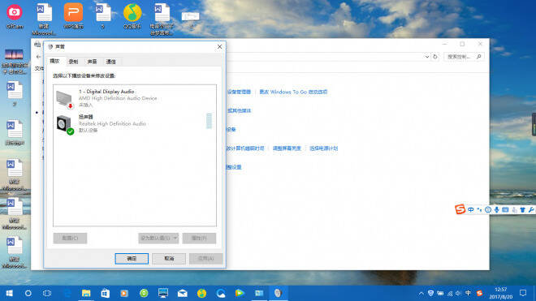Image resolution: width=536 pixels, height=301 pixels.
Task: Expand the 设为默认值 dropdown arrow
Action: (x=175, y=239)
